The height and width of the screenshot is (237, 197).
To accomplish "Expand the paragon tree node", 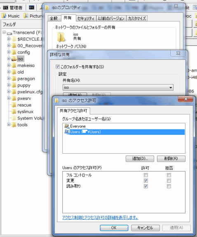I will coord(9,78).
